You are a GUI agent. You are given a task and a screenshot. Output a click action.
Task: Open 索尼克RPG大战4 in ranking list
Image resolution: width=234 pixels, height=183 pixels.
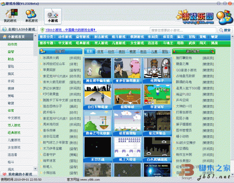pyautogui.click(x=55, y=76)
